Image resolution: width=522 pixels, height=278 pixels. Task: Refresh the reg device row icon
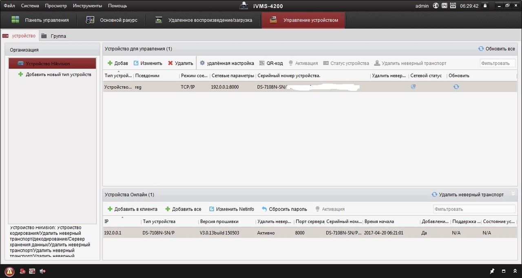click(456, 86)
